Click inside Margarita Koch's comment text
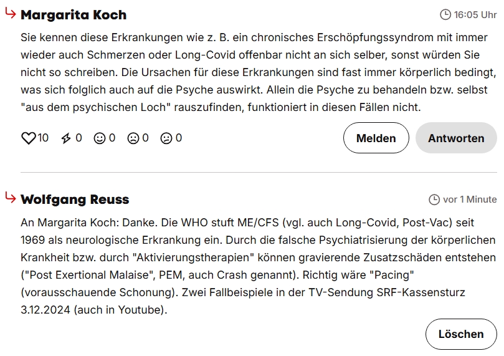The height and width of the screenshot is (356, 504). click(x=249, y=72)
